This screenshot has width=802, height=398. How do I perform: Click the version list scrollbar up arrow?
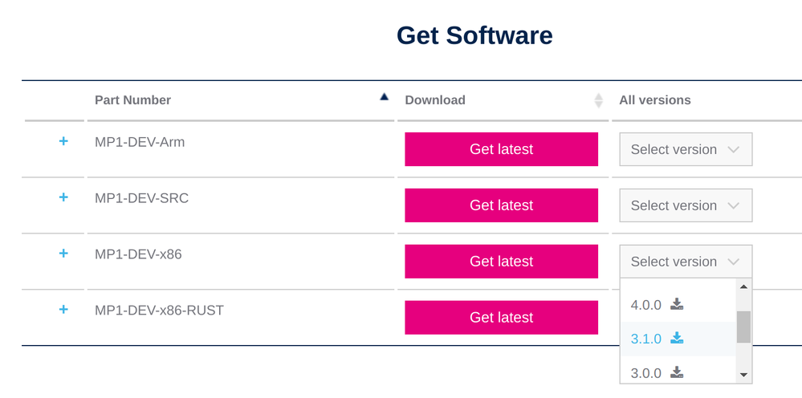pos(743,286)
